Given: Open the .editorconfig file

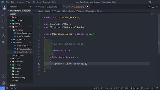Looking at the screenshot, I should 20,77.
